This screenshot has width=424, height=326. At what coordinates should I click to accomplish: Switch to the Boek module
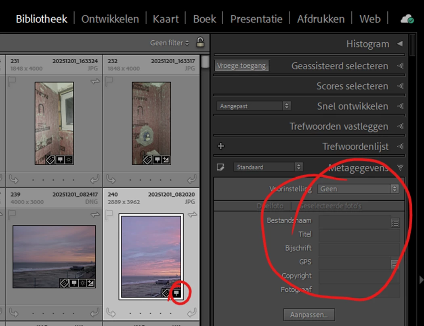click(x=204, y=19)
